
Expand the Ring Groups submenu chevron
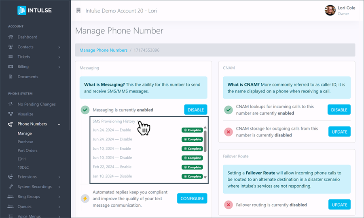(59, 197)
